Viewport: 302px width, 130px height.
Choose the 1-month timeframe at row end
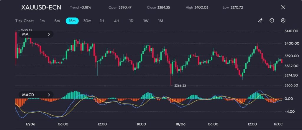(x=161, y=21)
